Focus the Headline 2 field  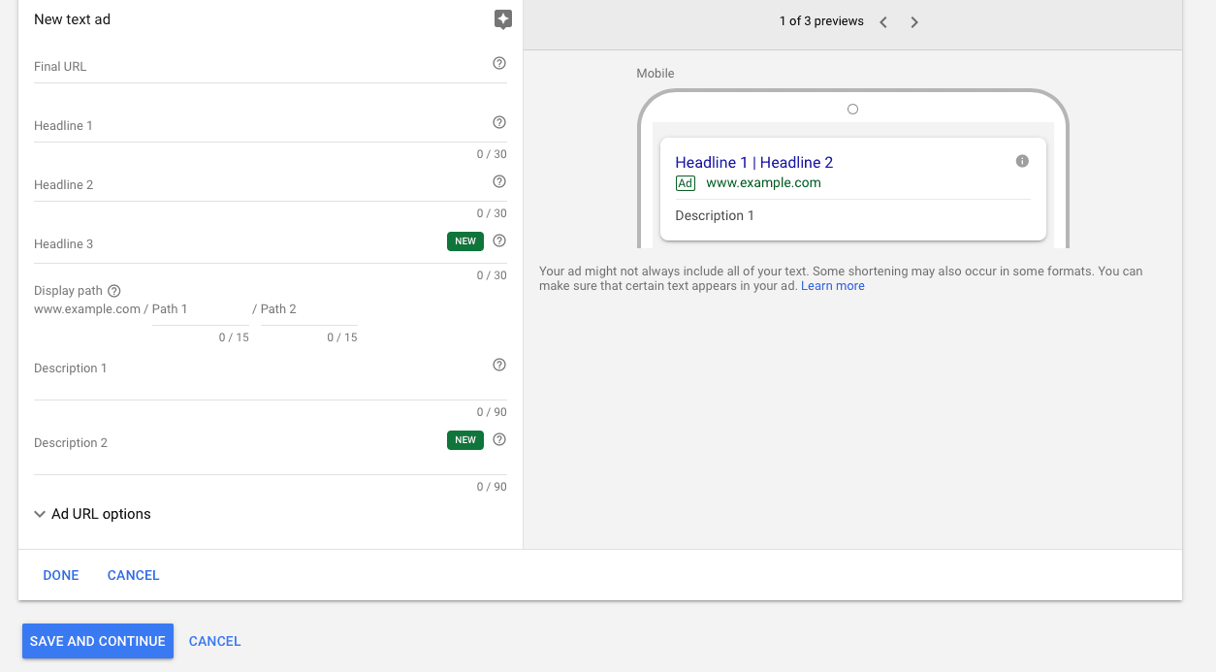[270, 185]
